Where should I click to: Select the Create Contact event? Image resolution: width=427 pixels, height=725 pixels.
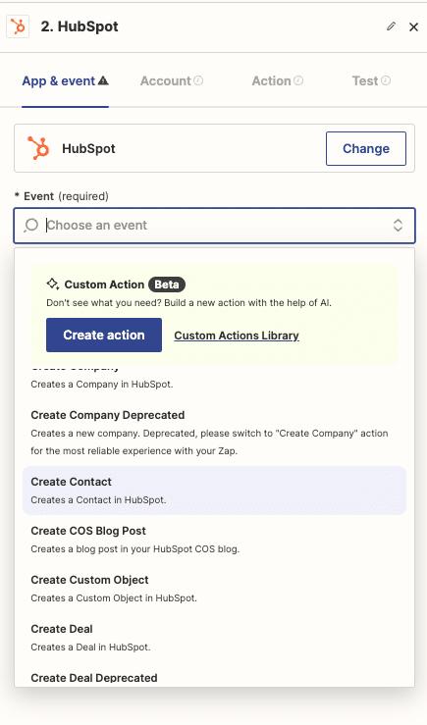click(x=214, y=491)
